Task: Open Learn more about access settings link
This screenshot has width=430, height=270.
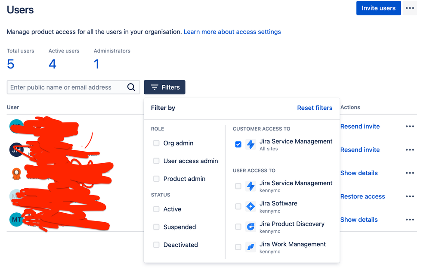Action: [x=232, y=32]
